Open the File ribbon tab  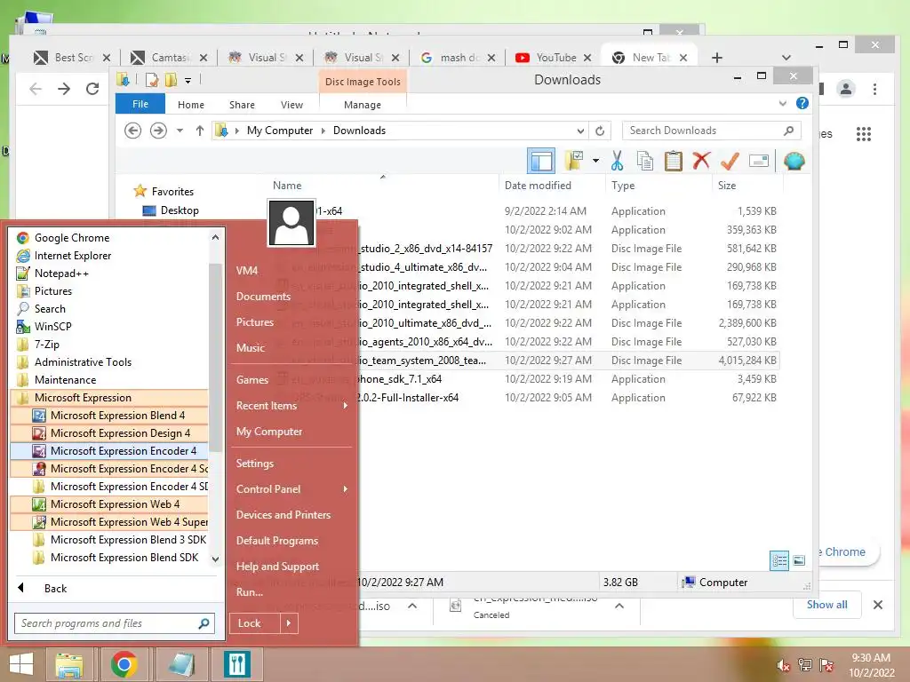[x=140, y=105]
